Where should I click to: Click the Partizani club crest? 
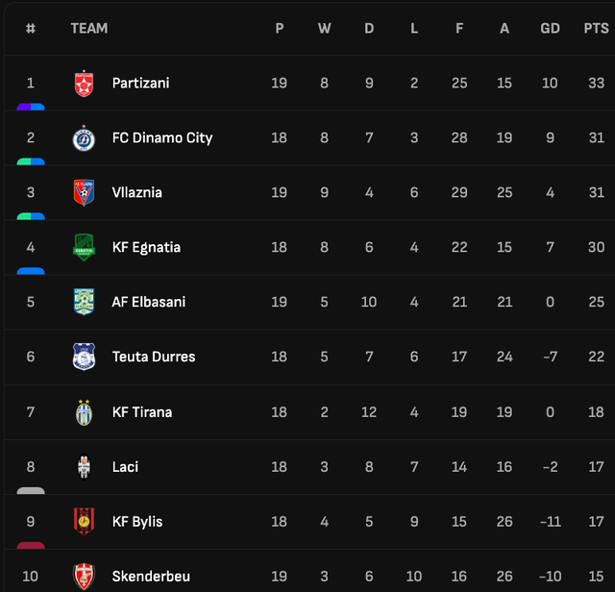(x=84, y=84)
